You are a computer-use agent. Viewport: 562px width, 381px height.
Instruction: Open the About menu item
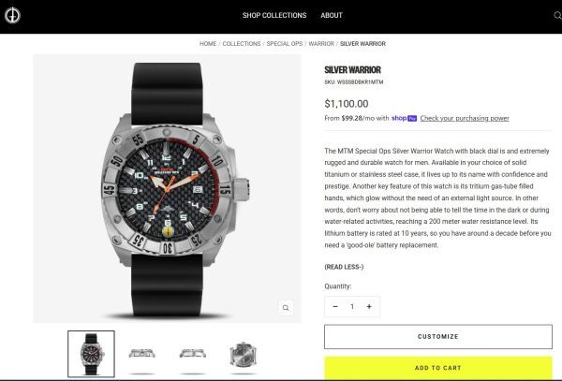[332, 15]
